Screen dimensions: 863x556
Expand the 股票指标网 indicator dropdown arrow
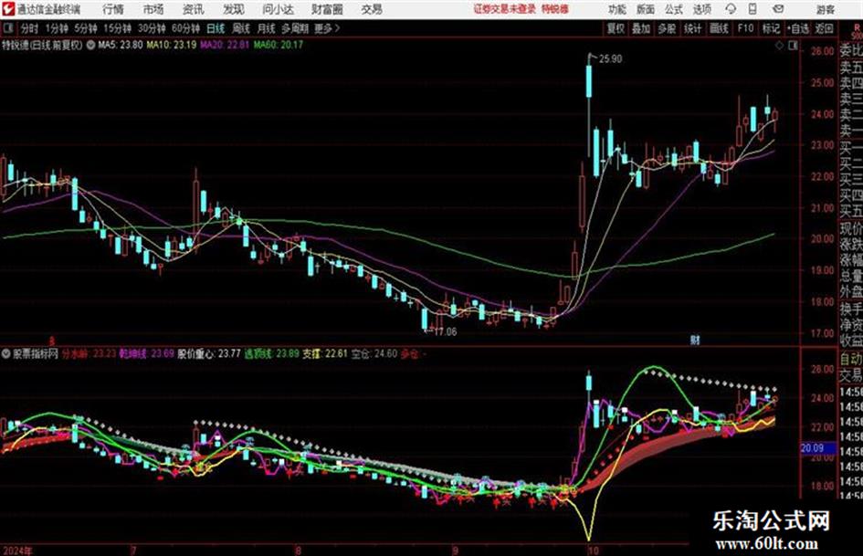point(6,354)
